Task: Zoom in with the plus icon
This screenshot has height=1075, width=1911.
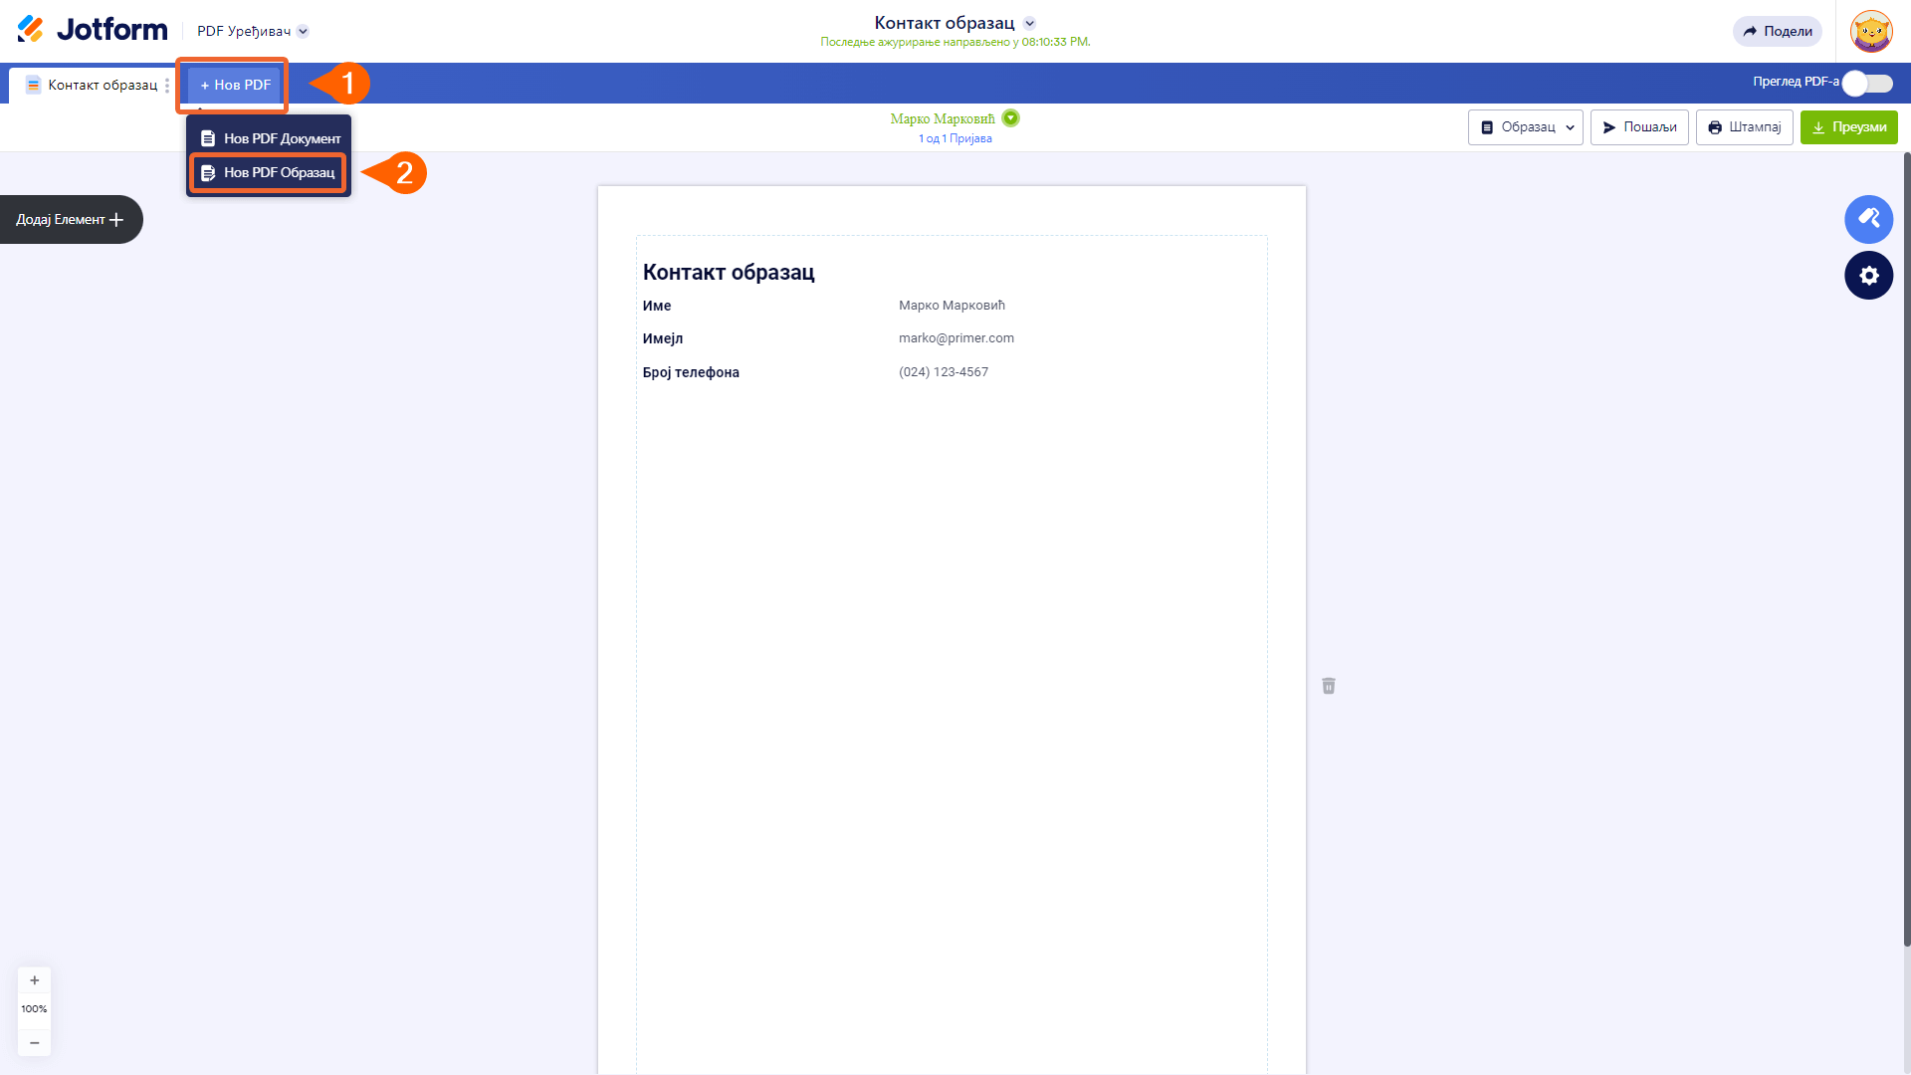Action: click(34, 980)
